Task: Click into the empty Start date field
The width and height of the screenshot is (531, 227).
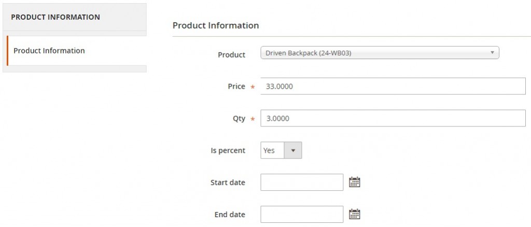Action: coord(302,182)
